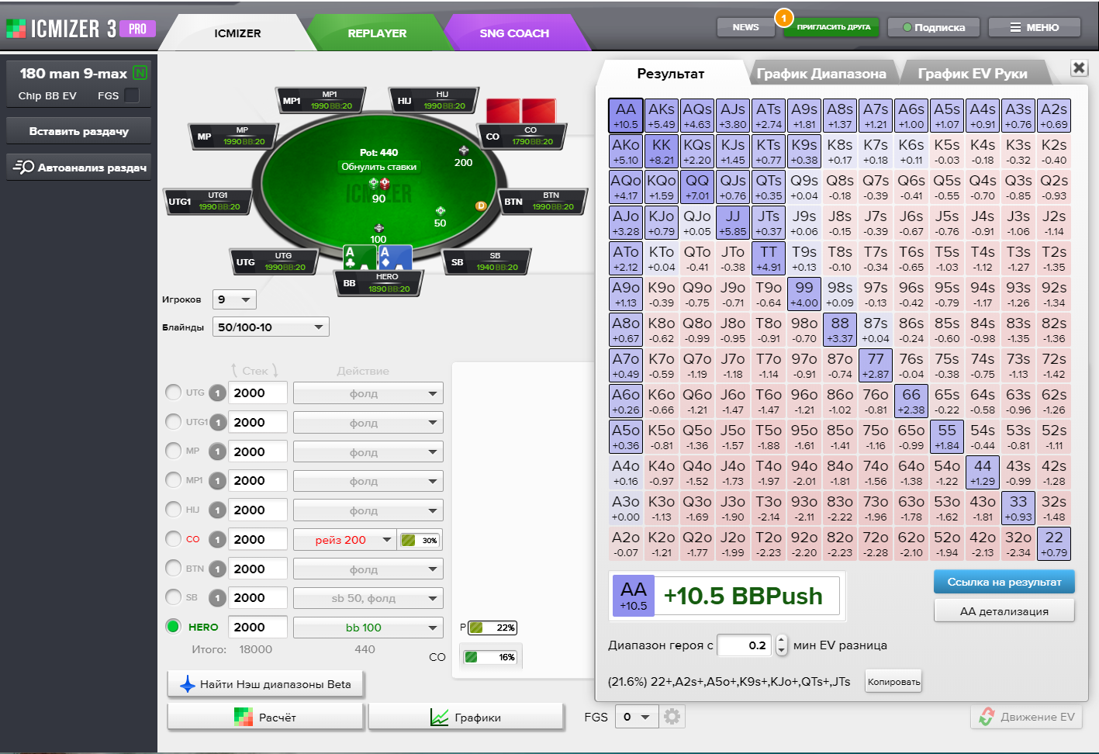The height and width of the screenshot is (754, 1099).
Task: Toggle the FGS checkbox in sidebar
Action: (x=132, y=95)
